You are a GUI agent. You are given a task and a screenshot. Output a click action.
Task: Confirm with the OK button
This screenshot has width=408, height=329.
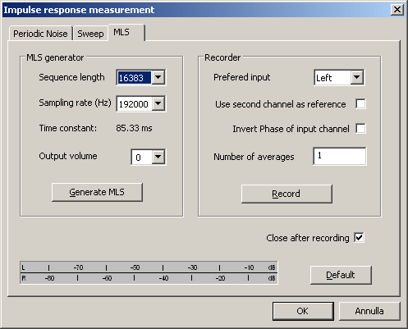coord(303,311)
